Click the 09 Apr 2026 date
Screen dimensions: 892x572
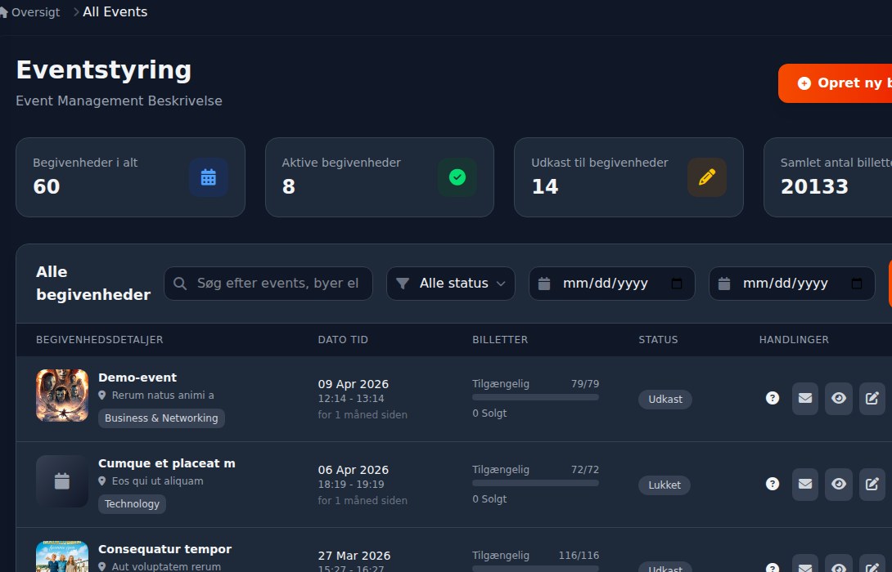(354, 385)
